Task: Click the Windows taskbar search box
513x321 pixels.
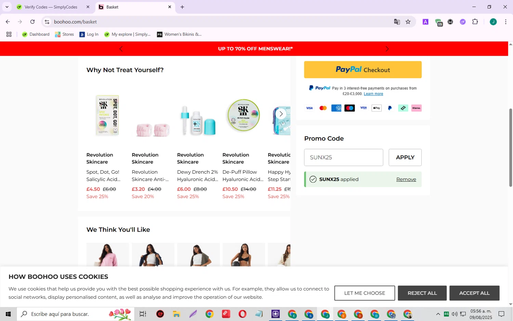Action: pos(75,314)
